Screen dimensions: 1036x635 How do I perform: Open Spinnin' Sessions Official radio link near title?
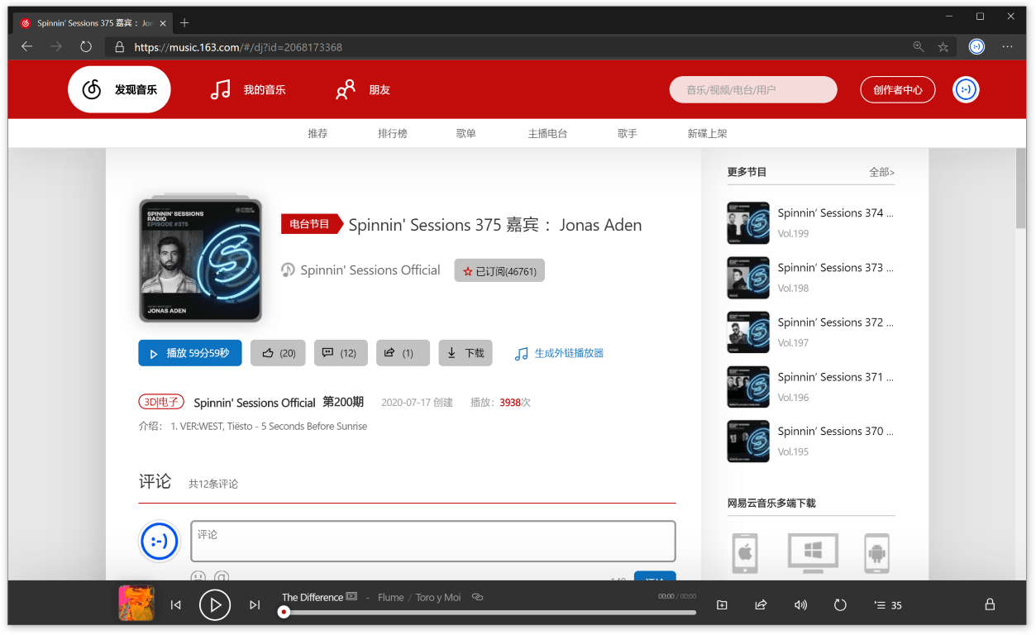click(370, 270)
